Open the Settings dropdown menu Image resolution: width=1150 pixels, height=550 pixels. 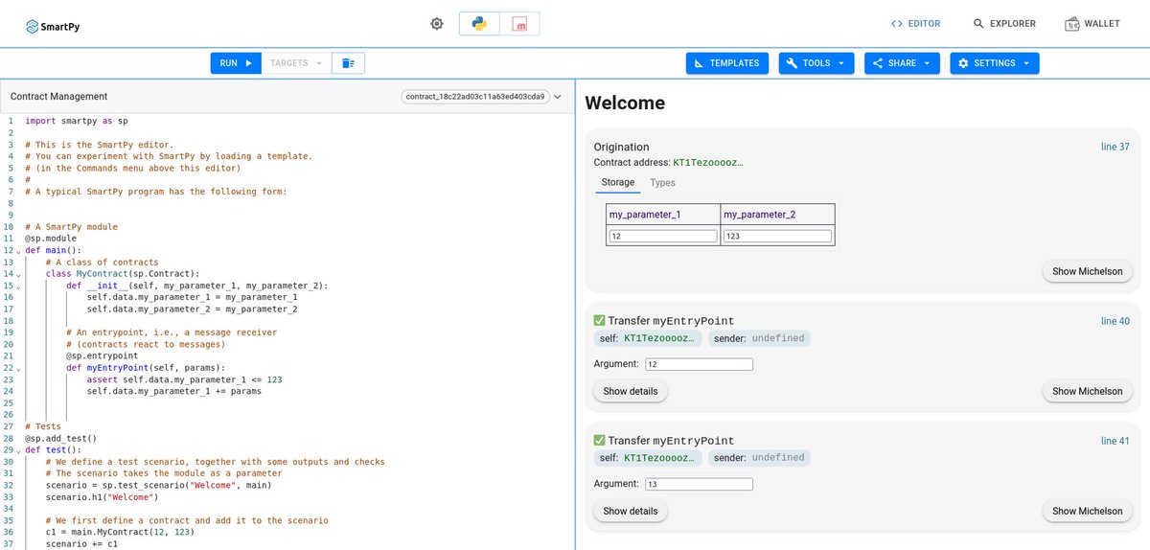995,63
